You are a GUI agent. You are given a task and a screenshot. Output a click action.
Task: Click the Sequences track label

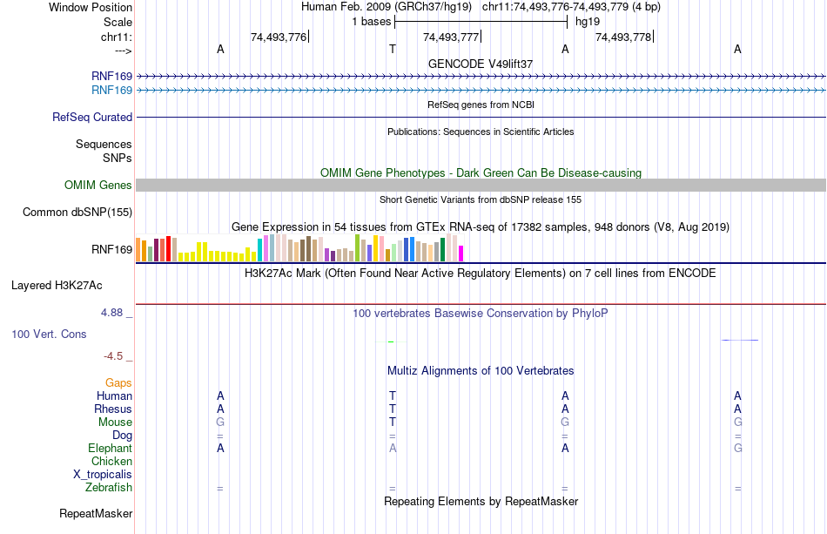[x=104, y=144]
